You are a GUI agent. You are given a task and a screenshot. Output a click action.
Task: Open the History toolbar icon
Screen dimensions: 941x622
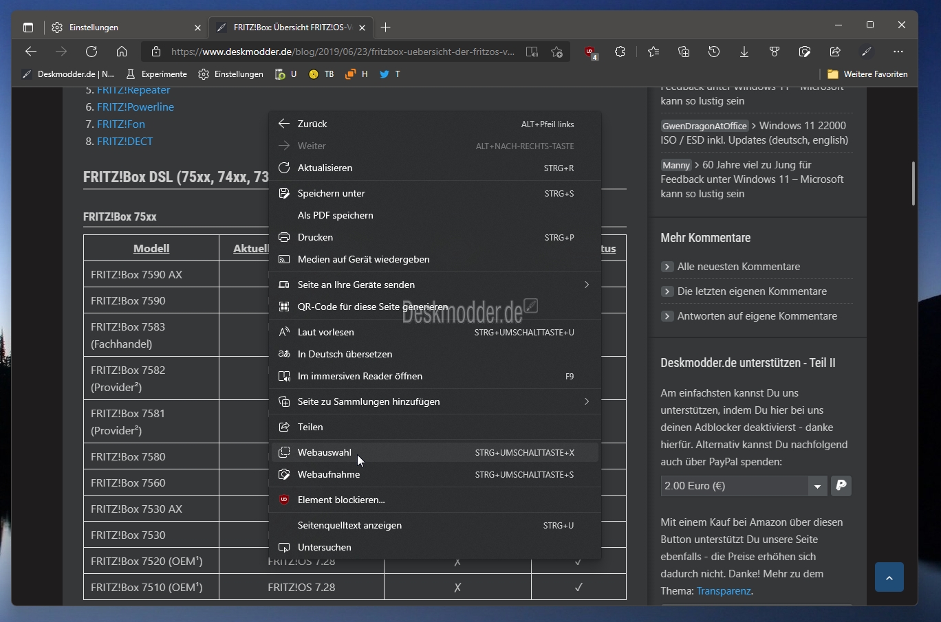(x=714, y=52)
